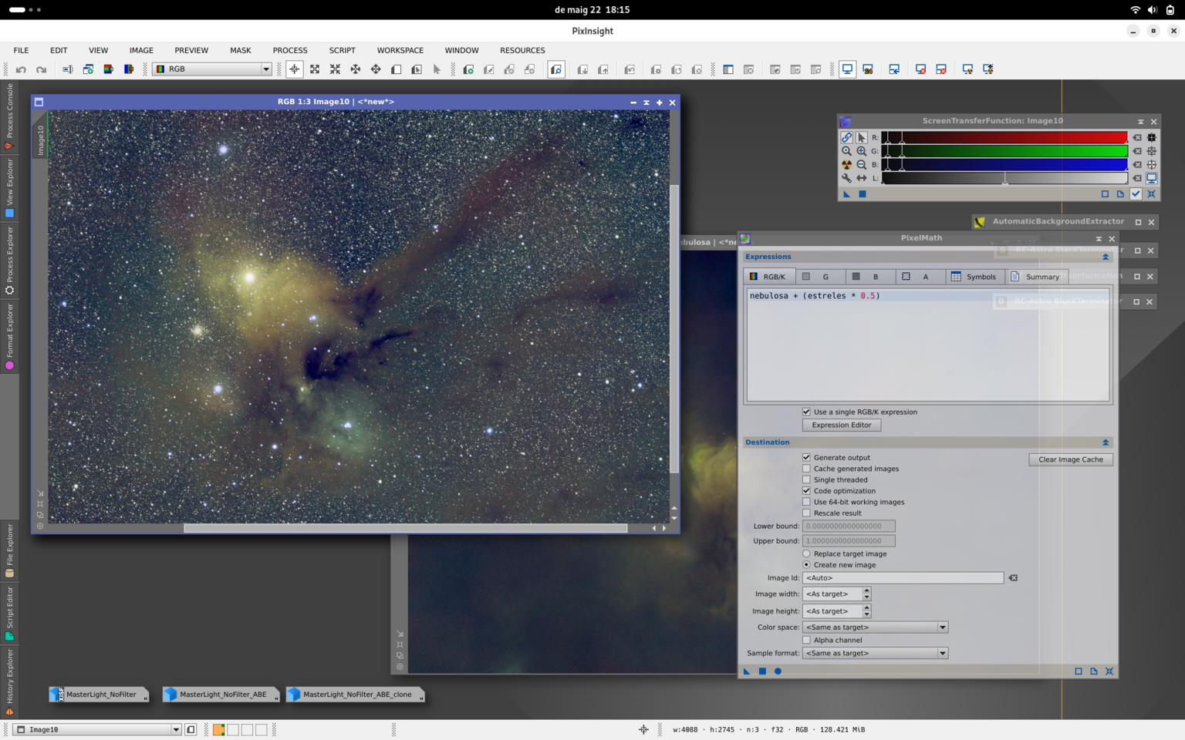Screen dimensions: 1185x740
Task: Open the MasterLight_NoFilter_ABE_clone icon on the workspace
Action: pyautogui.click(x=355, y=695)
